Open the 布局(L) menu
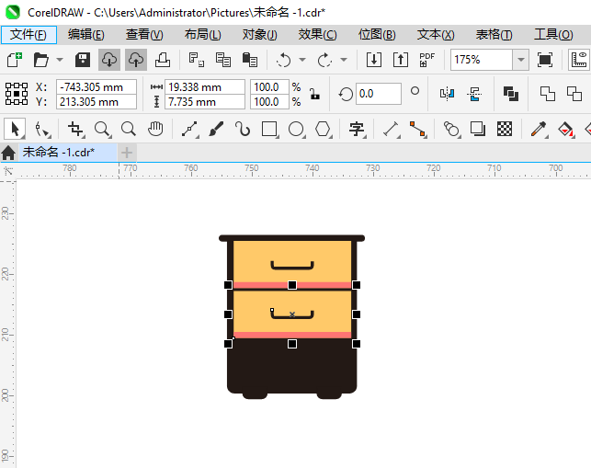This screenshot has height=468, width=591. (203, 35)
